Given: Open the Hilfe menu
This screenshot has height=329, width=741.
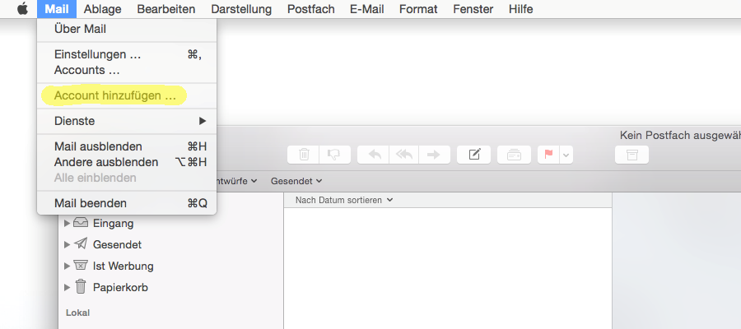Looking at the screenshot, I should (x=521, y=9).
